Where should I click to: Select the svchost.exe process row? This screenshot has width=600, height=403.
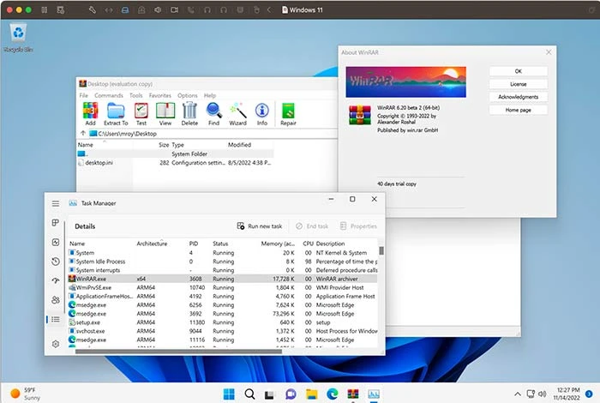[222, 331]
